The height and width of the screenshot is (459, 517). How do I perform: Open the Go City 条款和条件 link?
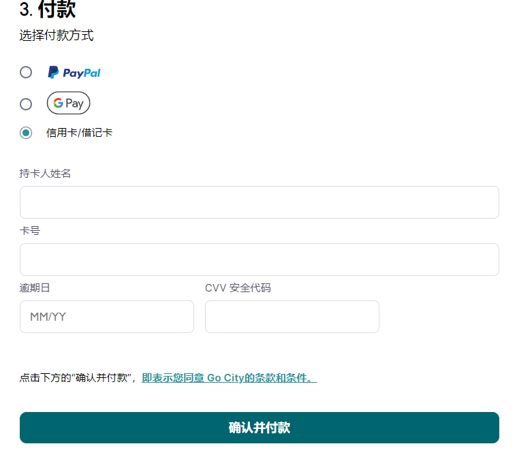[x=229, y=378]
